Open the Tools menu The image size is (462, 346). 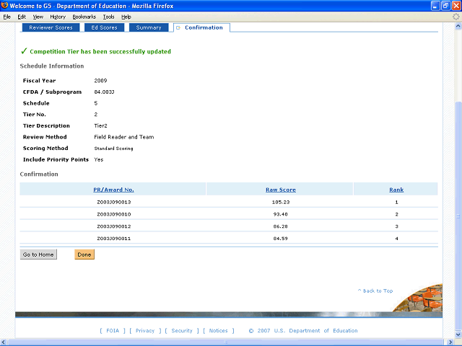tap(108, 17)
